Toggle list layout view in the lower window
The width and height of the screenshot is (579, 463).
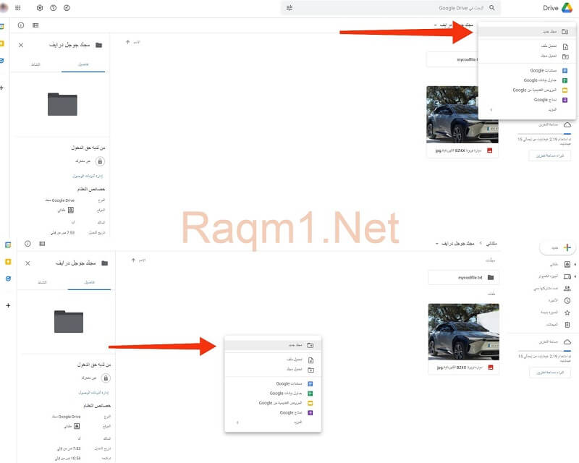coord(41,244)
